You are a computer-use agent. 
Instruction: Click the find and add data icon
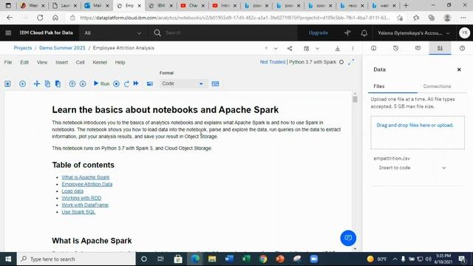click(440, 48)
